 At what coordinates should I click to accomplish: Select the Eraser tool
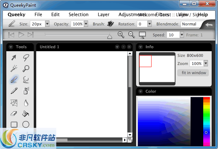click(14, 114)
